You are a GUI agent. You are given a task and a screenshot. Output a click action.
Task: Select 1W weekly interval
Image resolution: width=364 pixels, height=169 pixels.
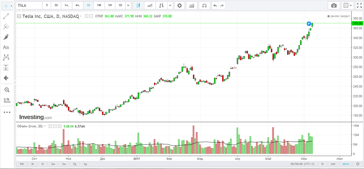pos(99,5)
